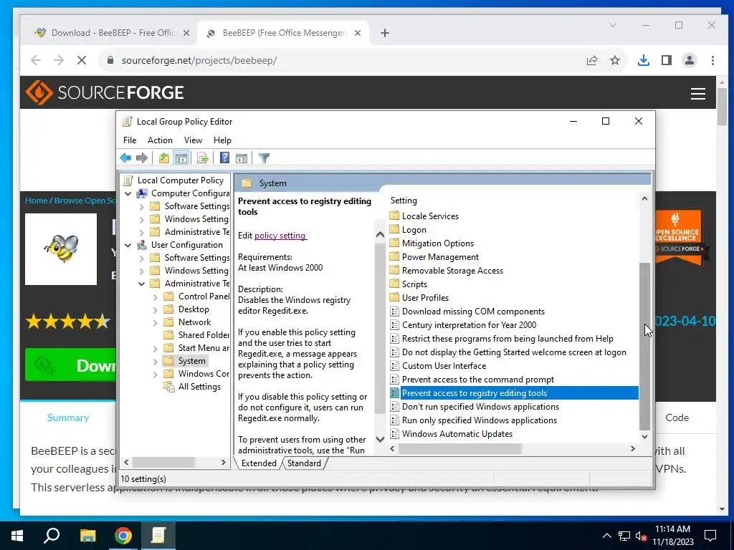Collapse Administrative Templates under User Configuration
This screenshot has height=550, width=734.
coord(141,284)
